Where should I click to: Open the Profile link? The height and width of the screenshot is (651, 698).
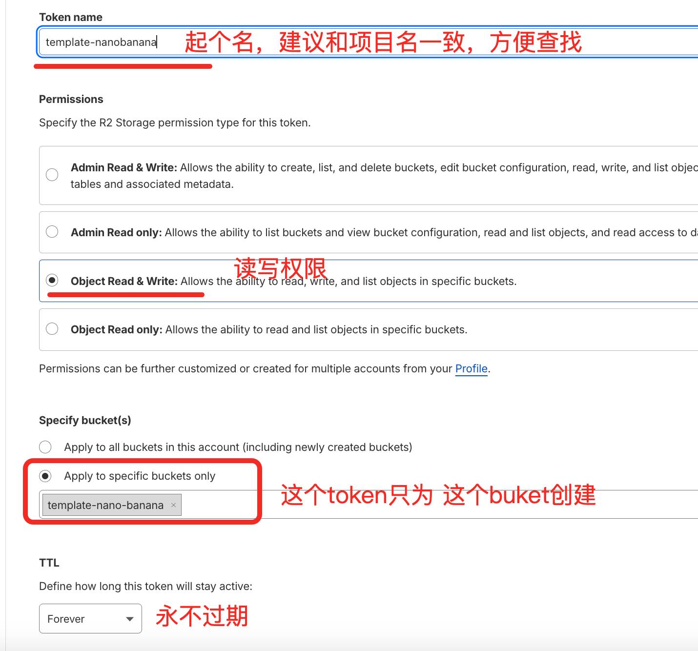click(471, 368)
